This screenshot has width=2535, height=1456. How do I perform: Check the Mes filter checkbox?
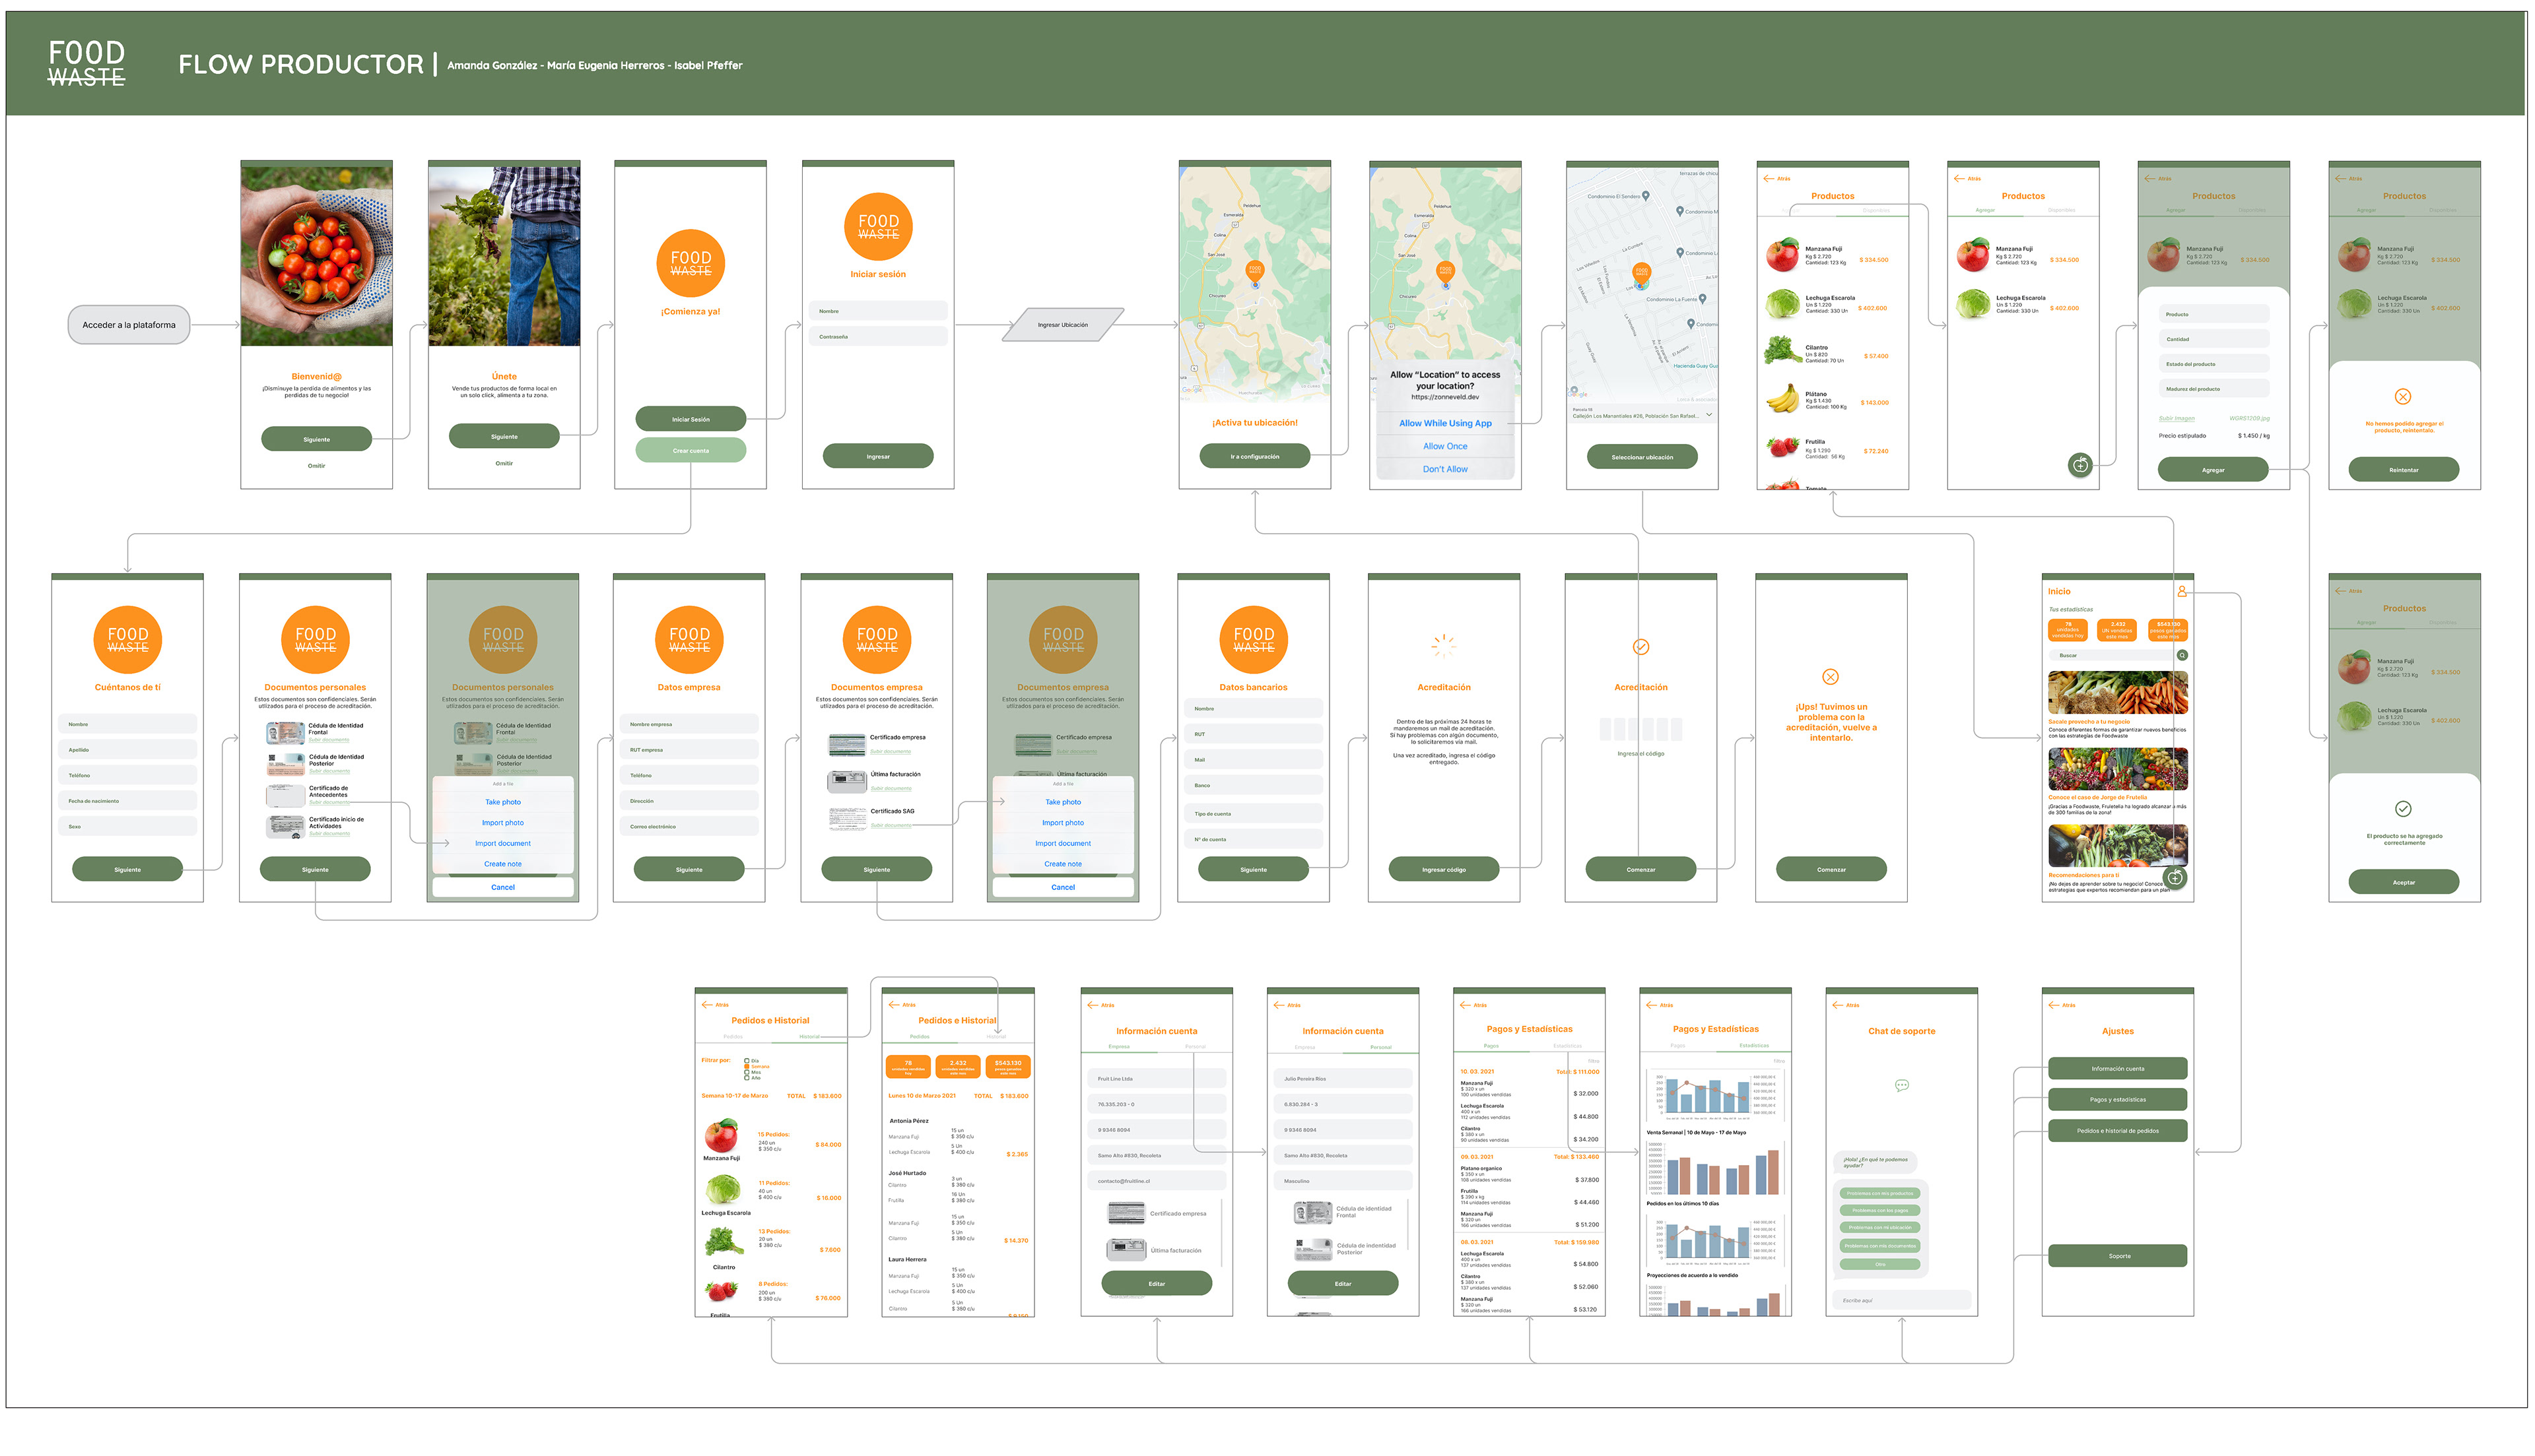pos(747,1073)
